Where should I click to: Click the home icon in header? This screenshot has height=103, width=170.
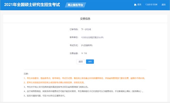click(135, 5)
